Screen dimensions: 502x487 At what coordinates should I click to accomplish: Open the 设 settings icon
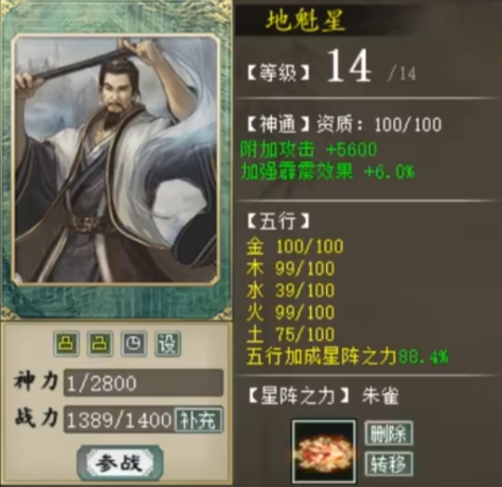tap(168, 344)
